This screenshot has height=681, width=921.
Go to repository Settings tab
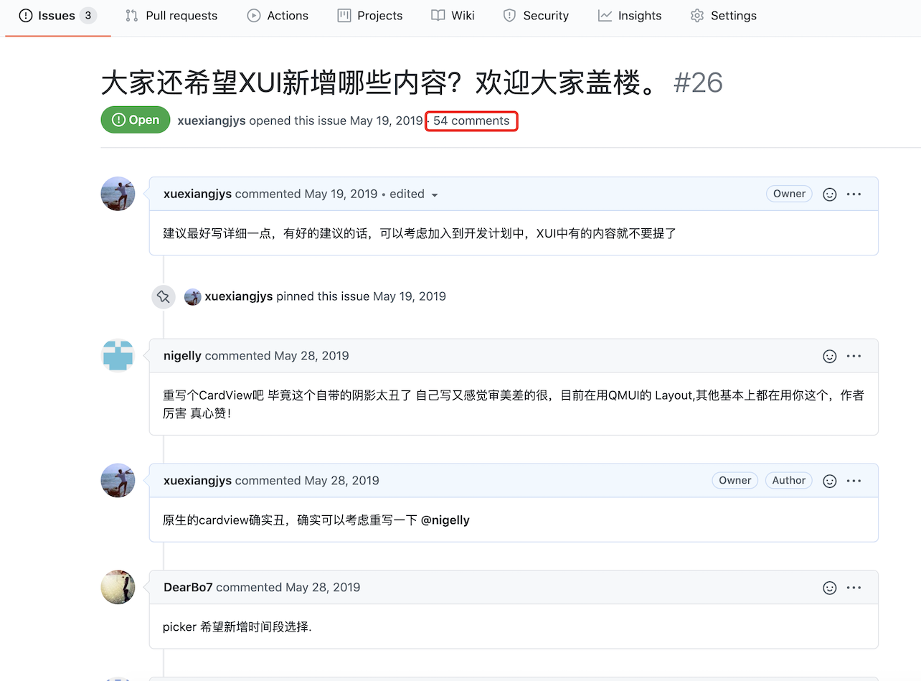click(723, 16)
